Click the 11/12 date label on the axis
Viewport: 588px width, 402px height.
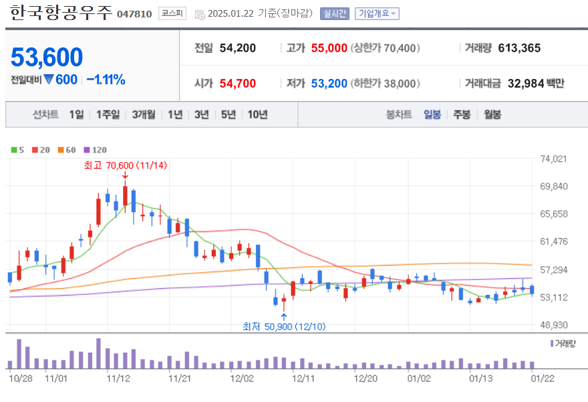tap(118, 379)
